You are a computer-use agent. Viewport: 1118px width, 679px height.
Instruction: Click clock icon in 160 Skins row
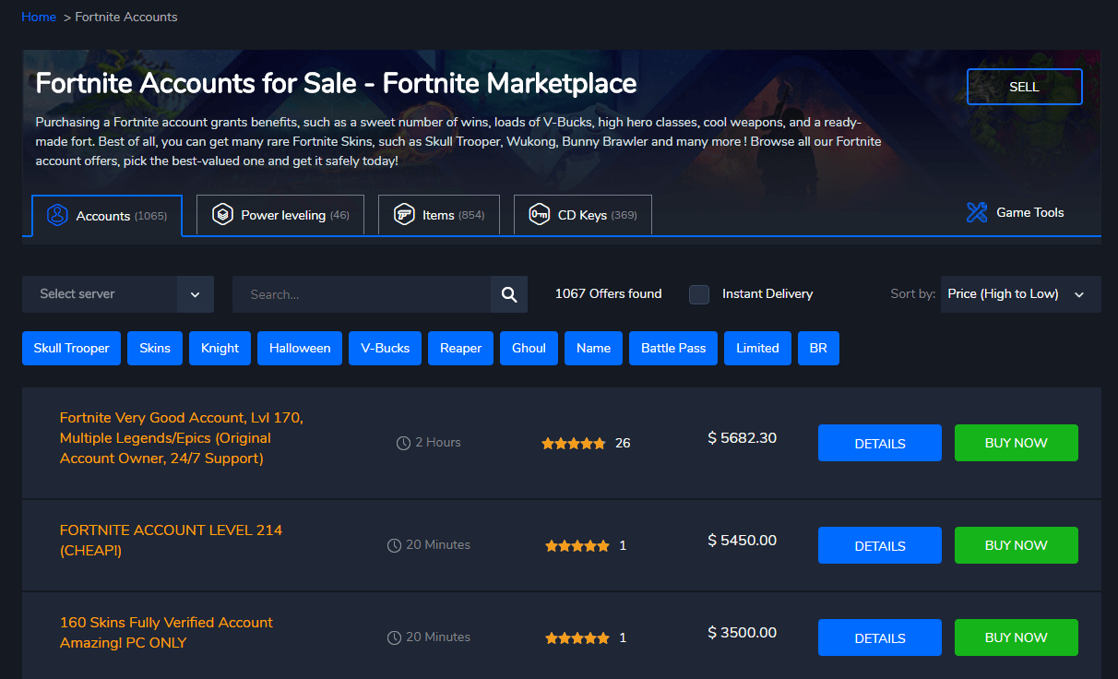[394, 637]
